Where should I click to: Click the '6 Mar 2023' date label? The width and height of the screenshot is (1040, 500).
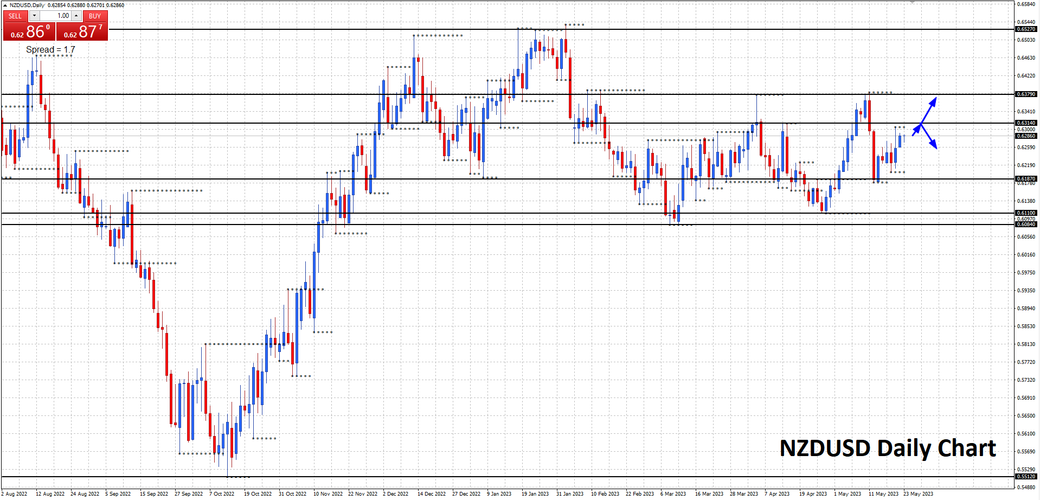coord(673,494)
